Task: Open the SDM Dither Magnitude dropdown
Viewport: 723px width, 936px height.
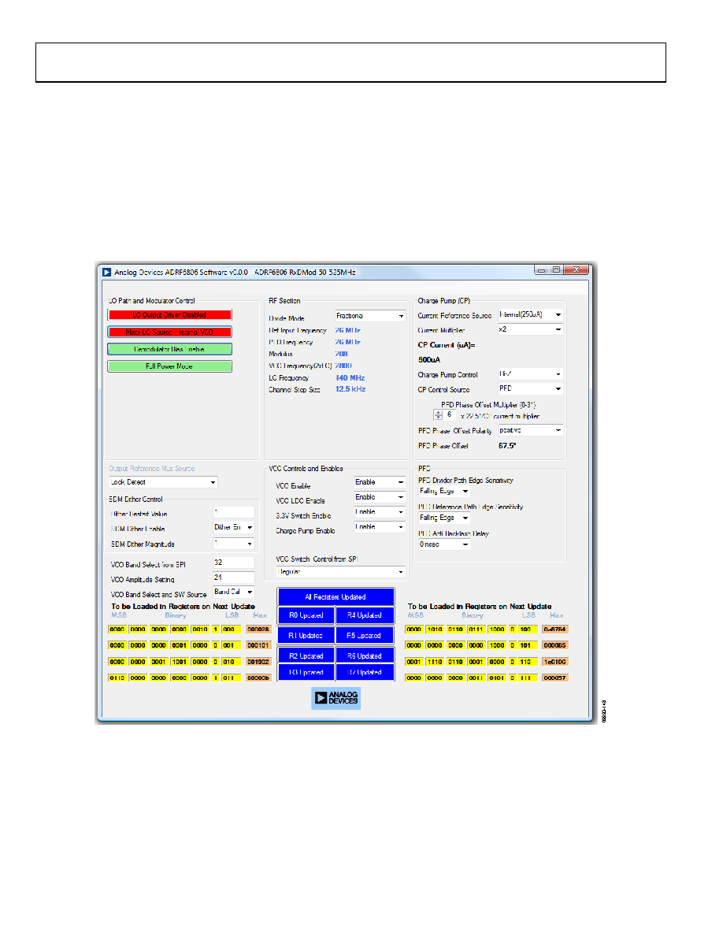Action: click(234, 544)
